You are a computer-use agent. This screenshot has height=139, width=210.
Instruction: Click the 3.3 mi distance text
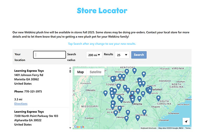(x=18, y=99)
